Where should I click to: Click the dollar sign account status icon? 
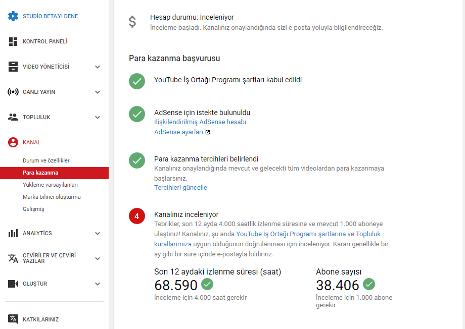[132, 22]
